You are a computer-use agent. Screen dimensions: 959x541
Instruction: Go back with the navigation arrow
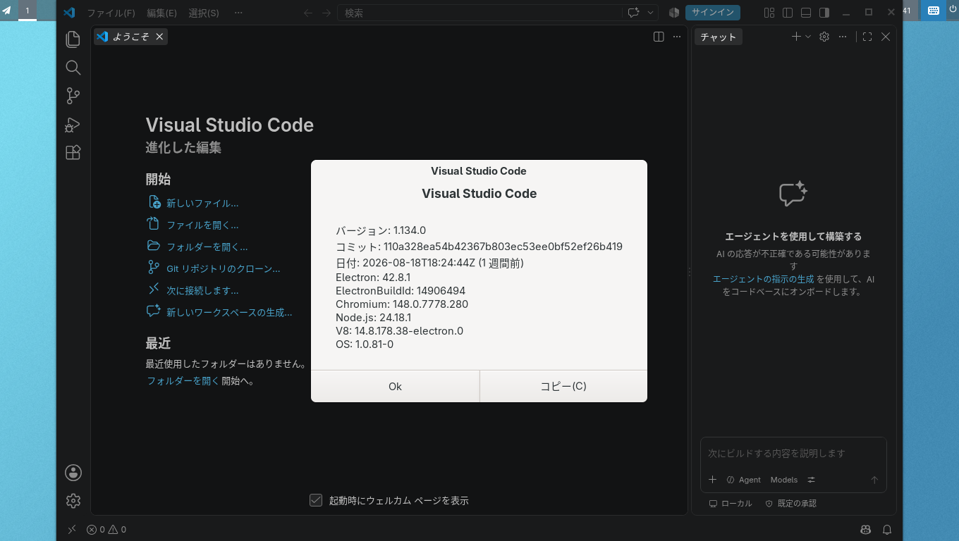tap(308, 13)
